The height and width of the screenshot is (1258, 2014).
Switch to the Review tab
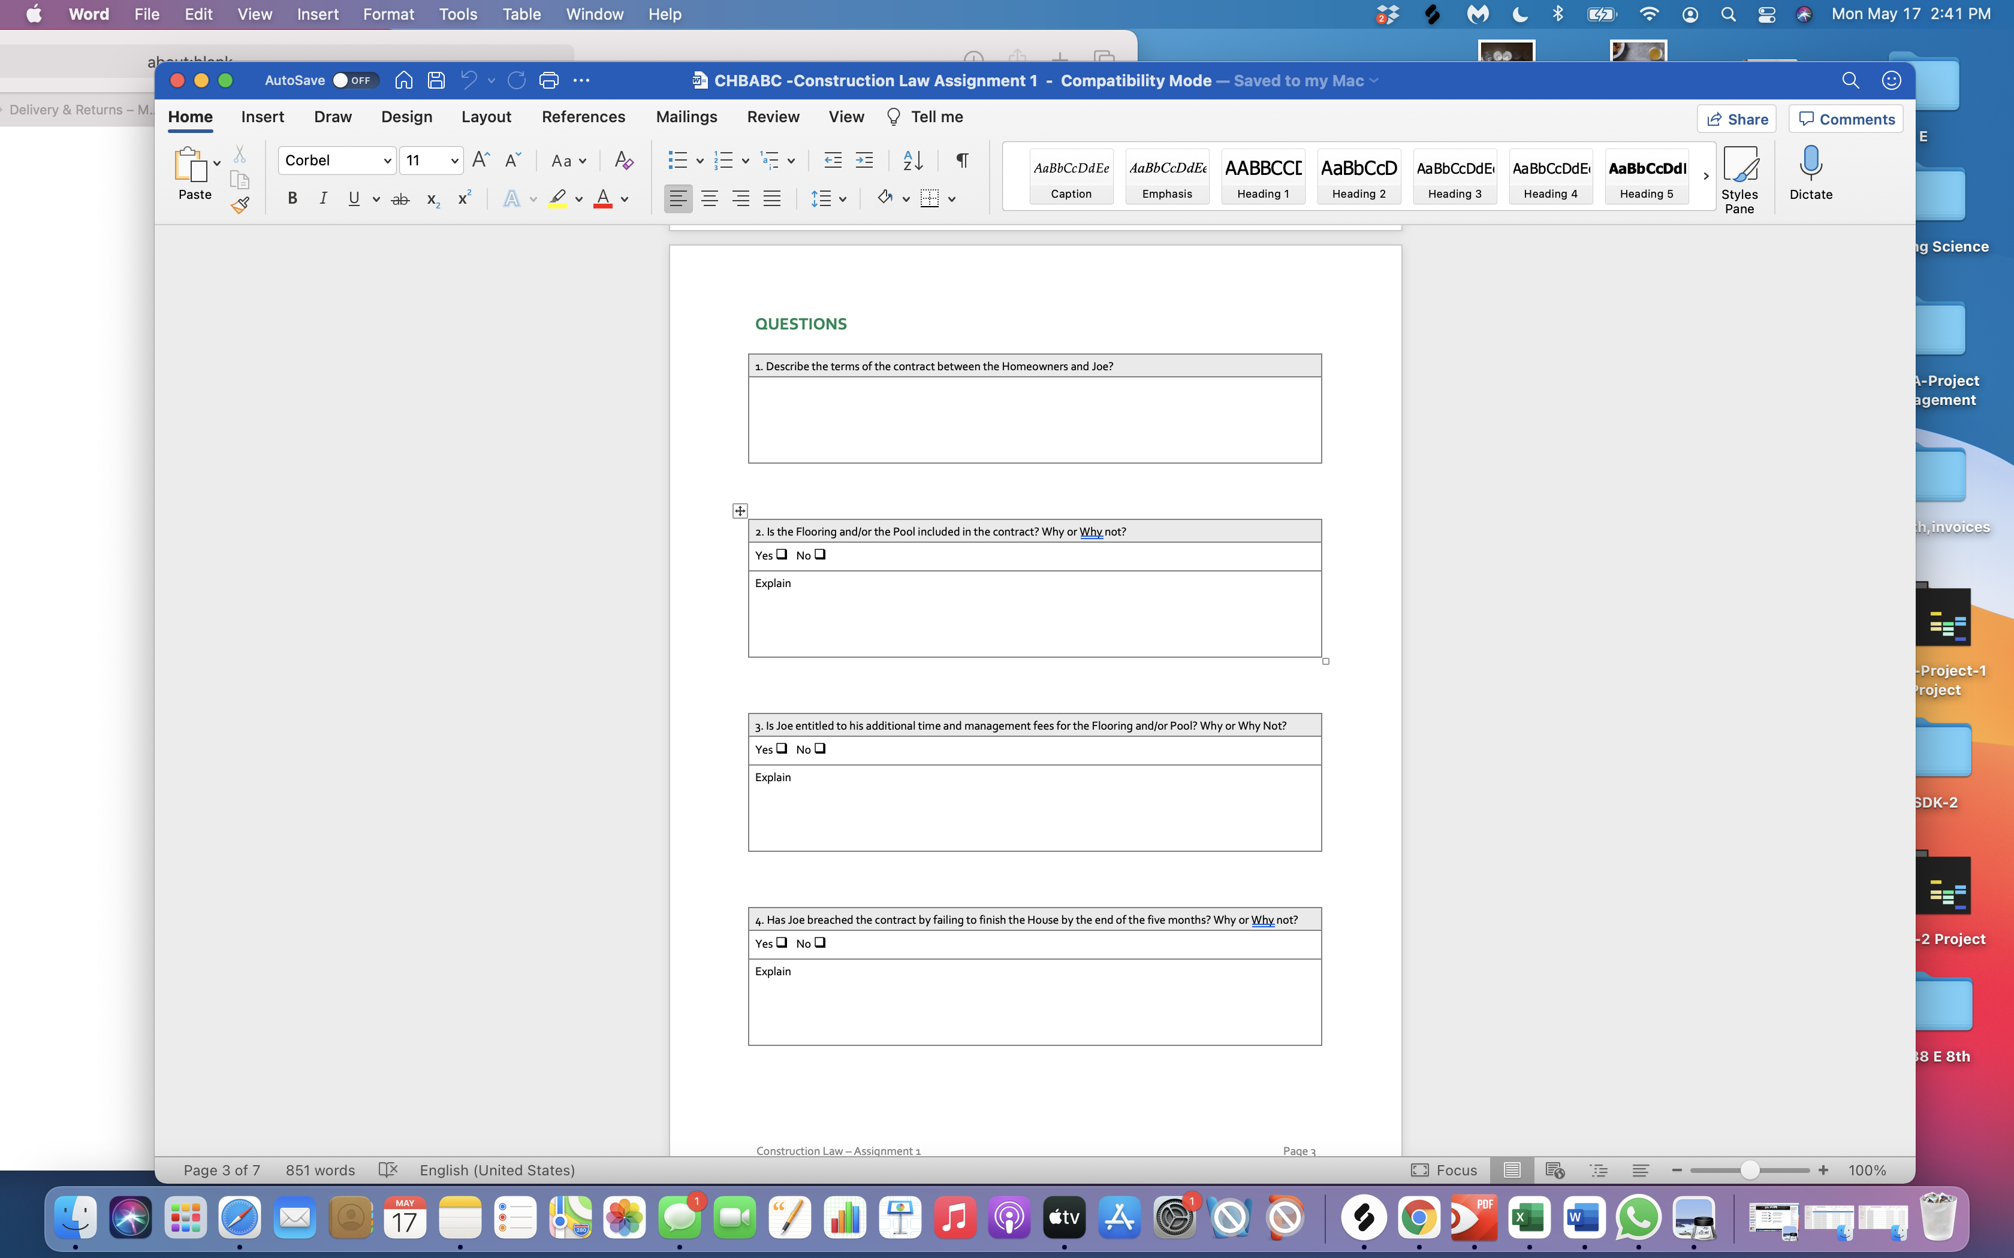coord(772,116)
